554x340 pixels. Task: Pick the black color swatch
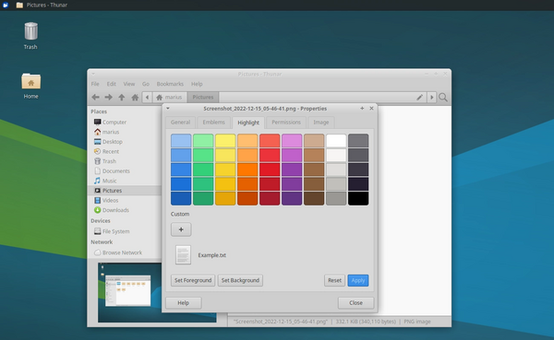[x=358, y=198]
